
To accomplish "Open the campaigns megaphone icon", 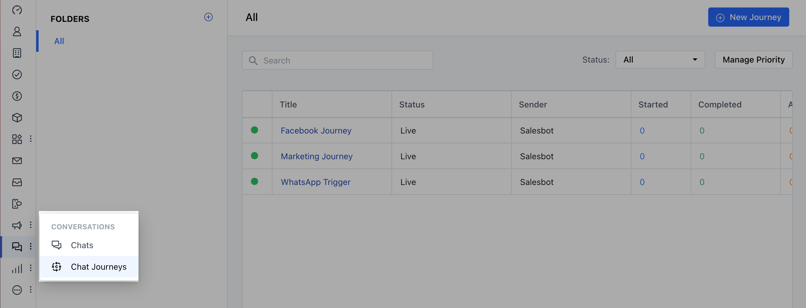I will tap(17, 225).
